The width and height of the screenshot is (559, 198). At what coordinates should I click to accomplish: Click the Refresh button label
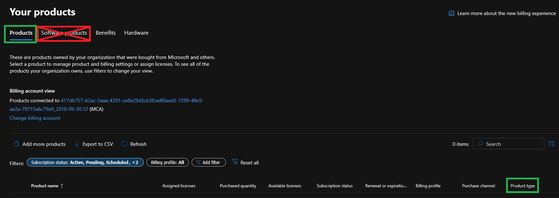pos(138,144)
